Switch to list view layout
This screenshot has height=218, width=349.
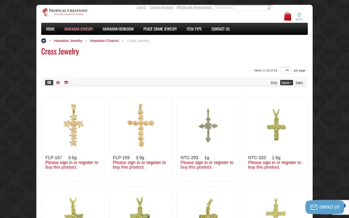tap(58, 82)
